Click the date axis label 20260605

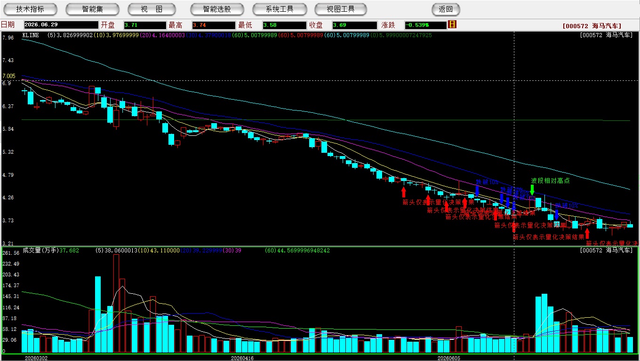click(448, 358)
